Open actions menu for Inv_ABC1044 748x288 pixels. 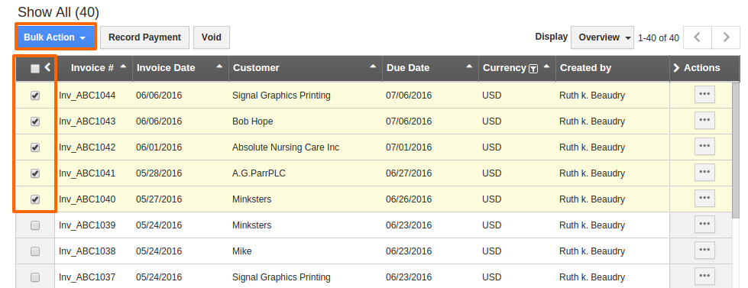coord(704,95)
